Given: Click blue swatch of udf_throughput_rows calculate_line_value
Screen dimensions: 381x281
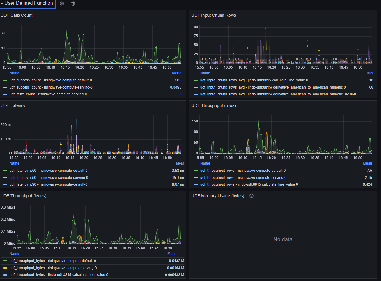Looking at the screenshot, I should coord(196,184).
